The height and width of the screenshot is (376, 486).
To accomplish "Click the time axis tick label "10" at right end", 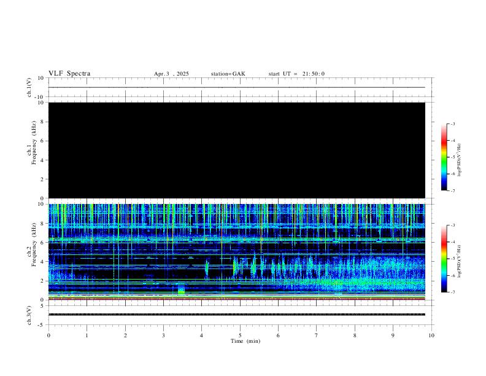I will 431,335.
